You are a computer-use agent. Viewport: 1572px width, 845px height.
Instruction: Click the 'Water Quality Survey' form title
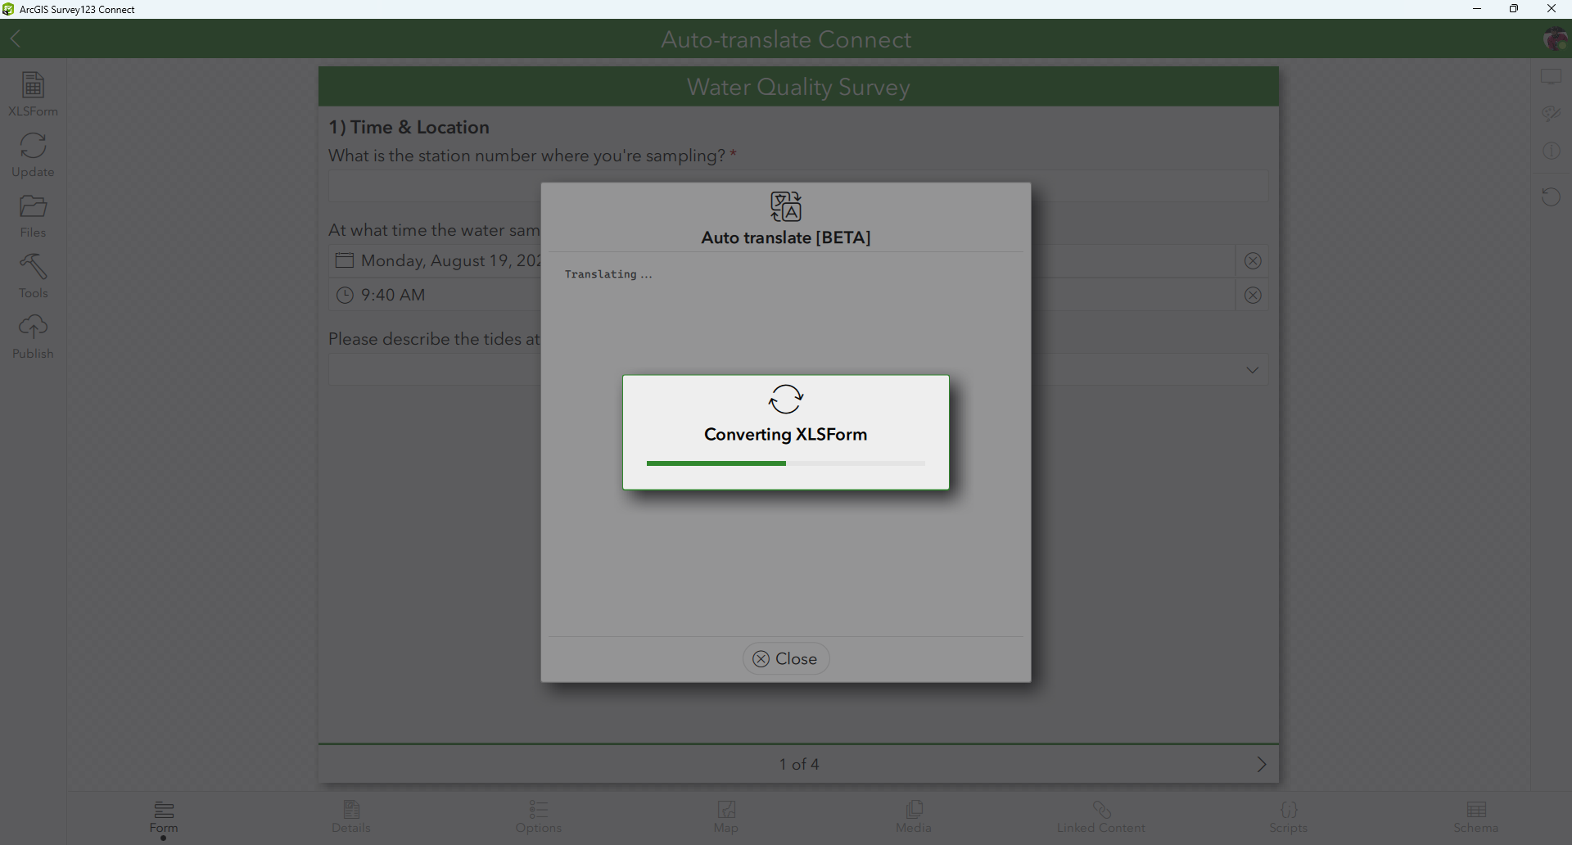(x=798, y=87)
